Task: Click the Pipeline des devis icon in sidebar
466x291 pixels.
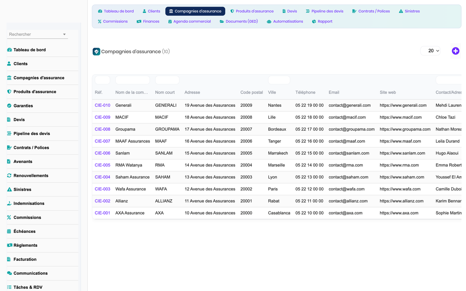Action: [9, 133]
